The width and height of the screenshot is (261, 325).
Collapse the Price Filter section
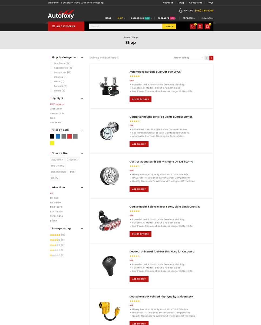pyautogui.click(x=82, y=187)
